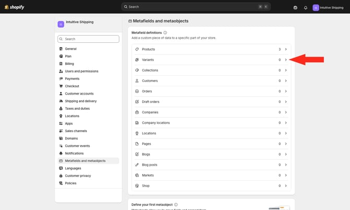Click the Companies row icon

pos(137,112)
